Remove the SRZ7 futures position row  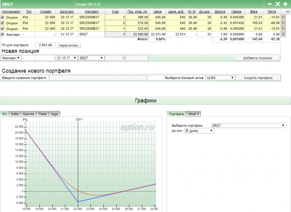[283, 34]
